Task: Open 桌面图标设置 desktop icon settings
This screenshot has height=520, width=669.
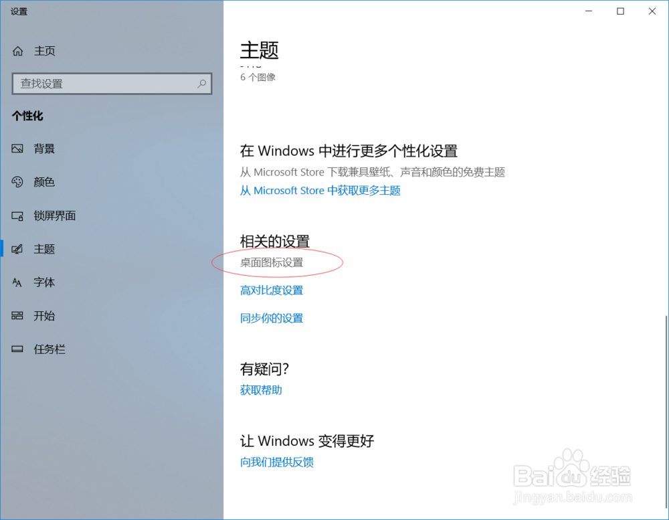Action: (x=271, y=262)
